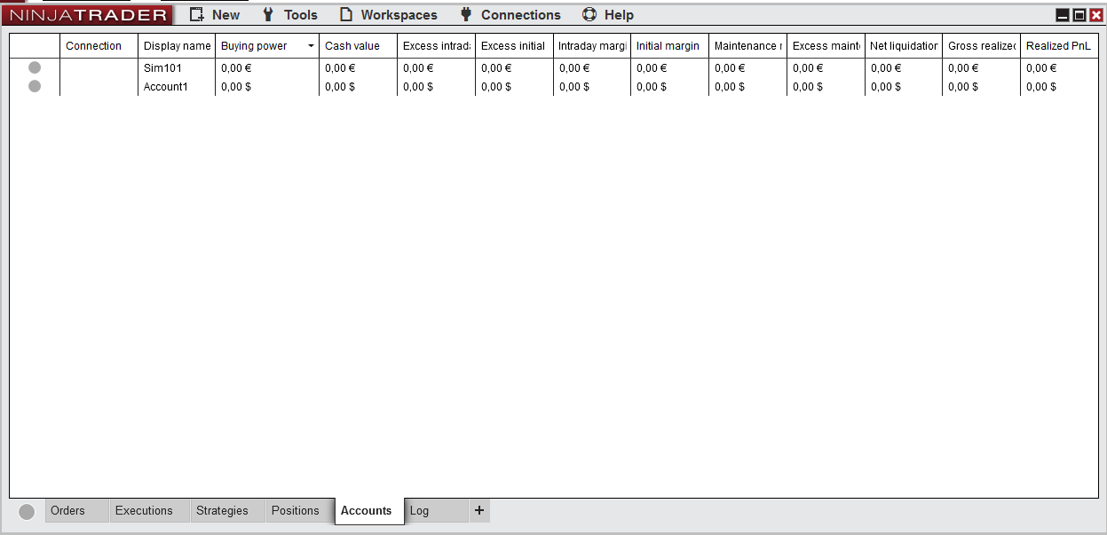Click the Excess maintenance column header
The height and width of the screenshot is (535, 1107).
coord(826,46)
